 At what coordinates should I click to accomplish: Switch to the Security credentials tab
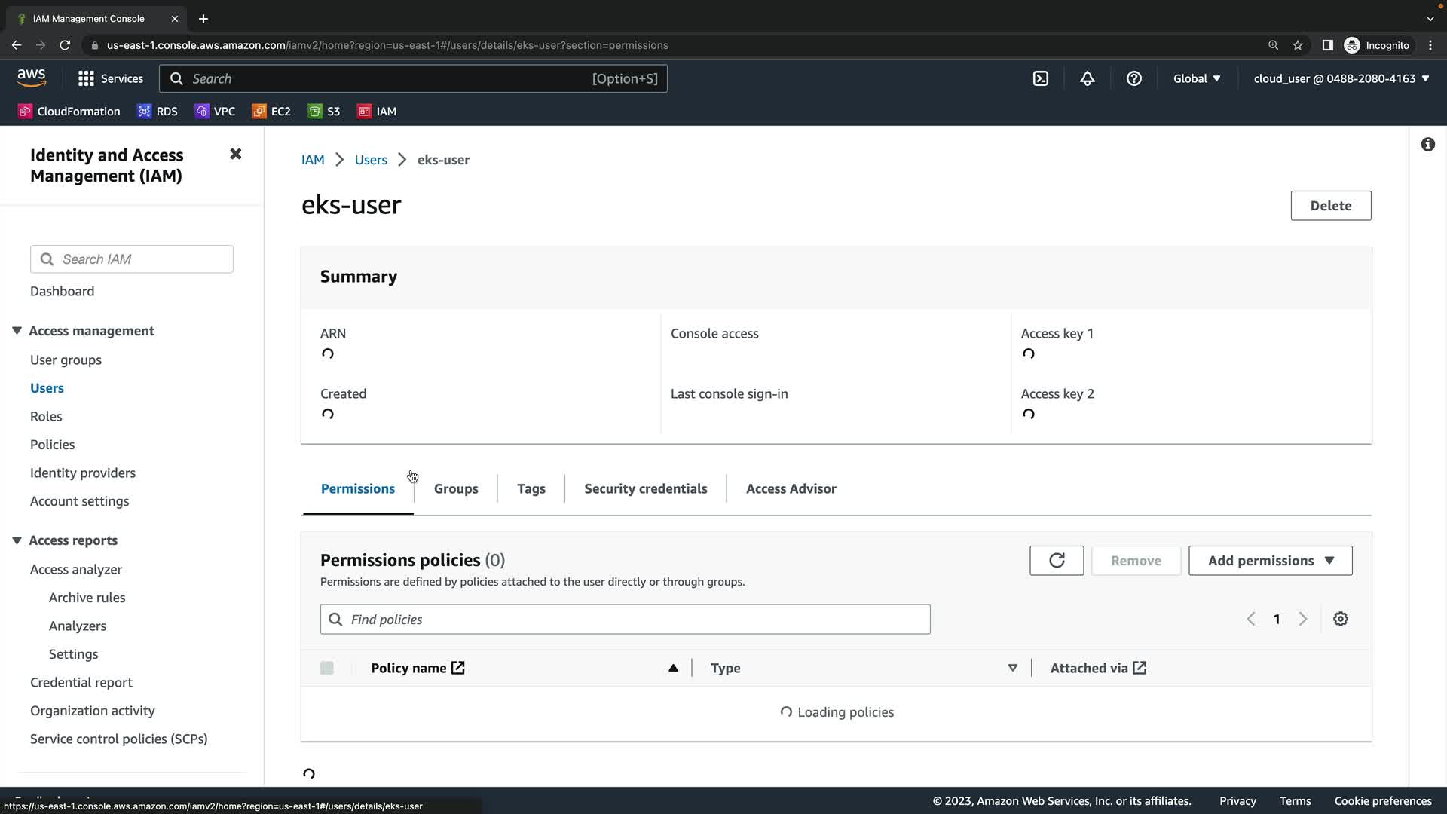(645, 488)
